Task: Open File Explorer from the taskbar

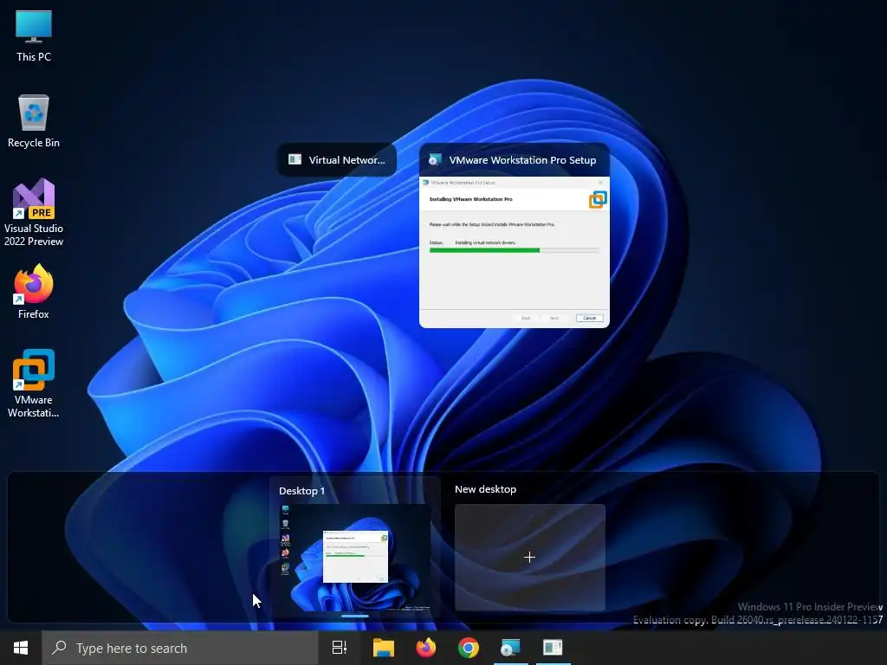Action: click(383, 648)
